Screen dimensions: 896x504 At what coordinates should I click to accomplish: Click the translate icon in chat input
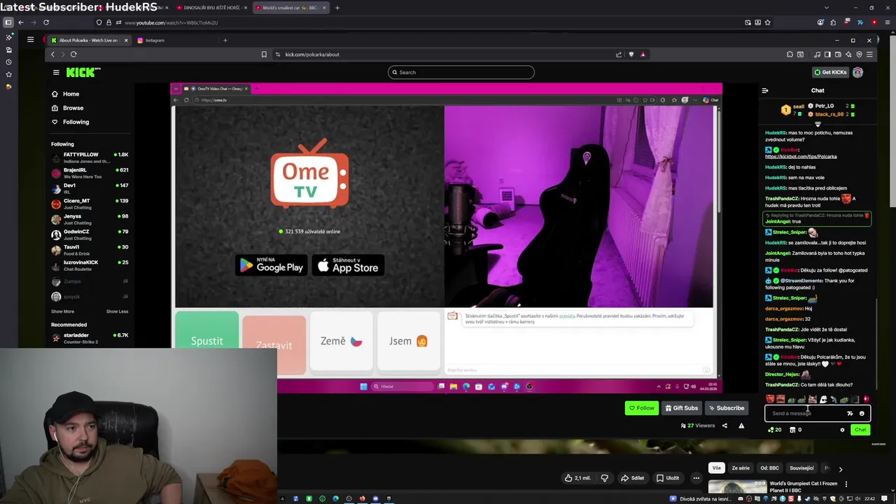point(850,413)
